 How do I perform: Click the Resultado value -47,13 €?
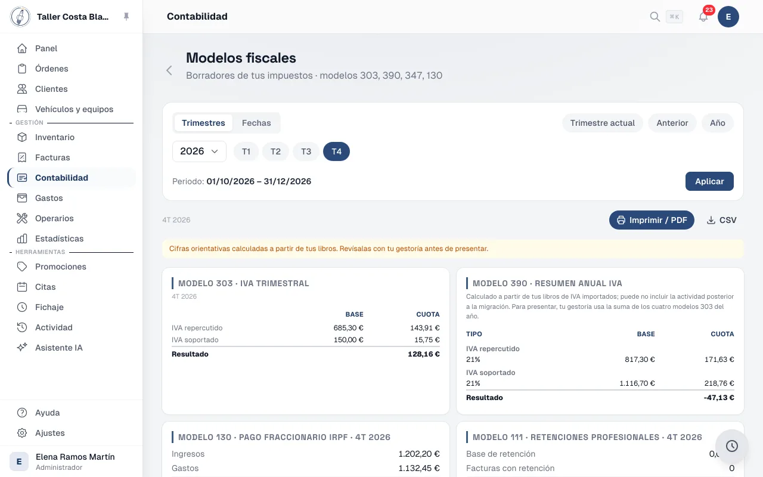coord(719,398)
